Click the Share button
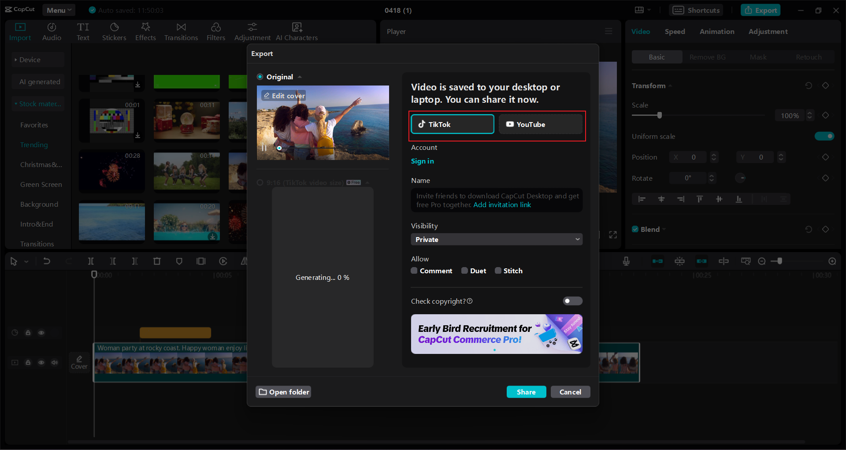 (x=526, y=392)
